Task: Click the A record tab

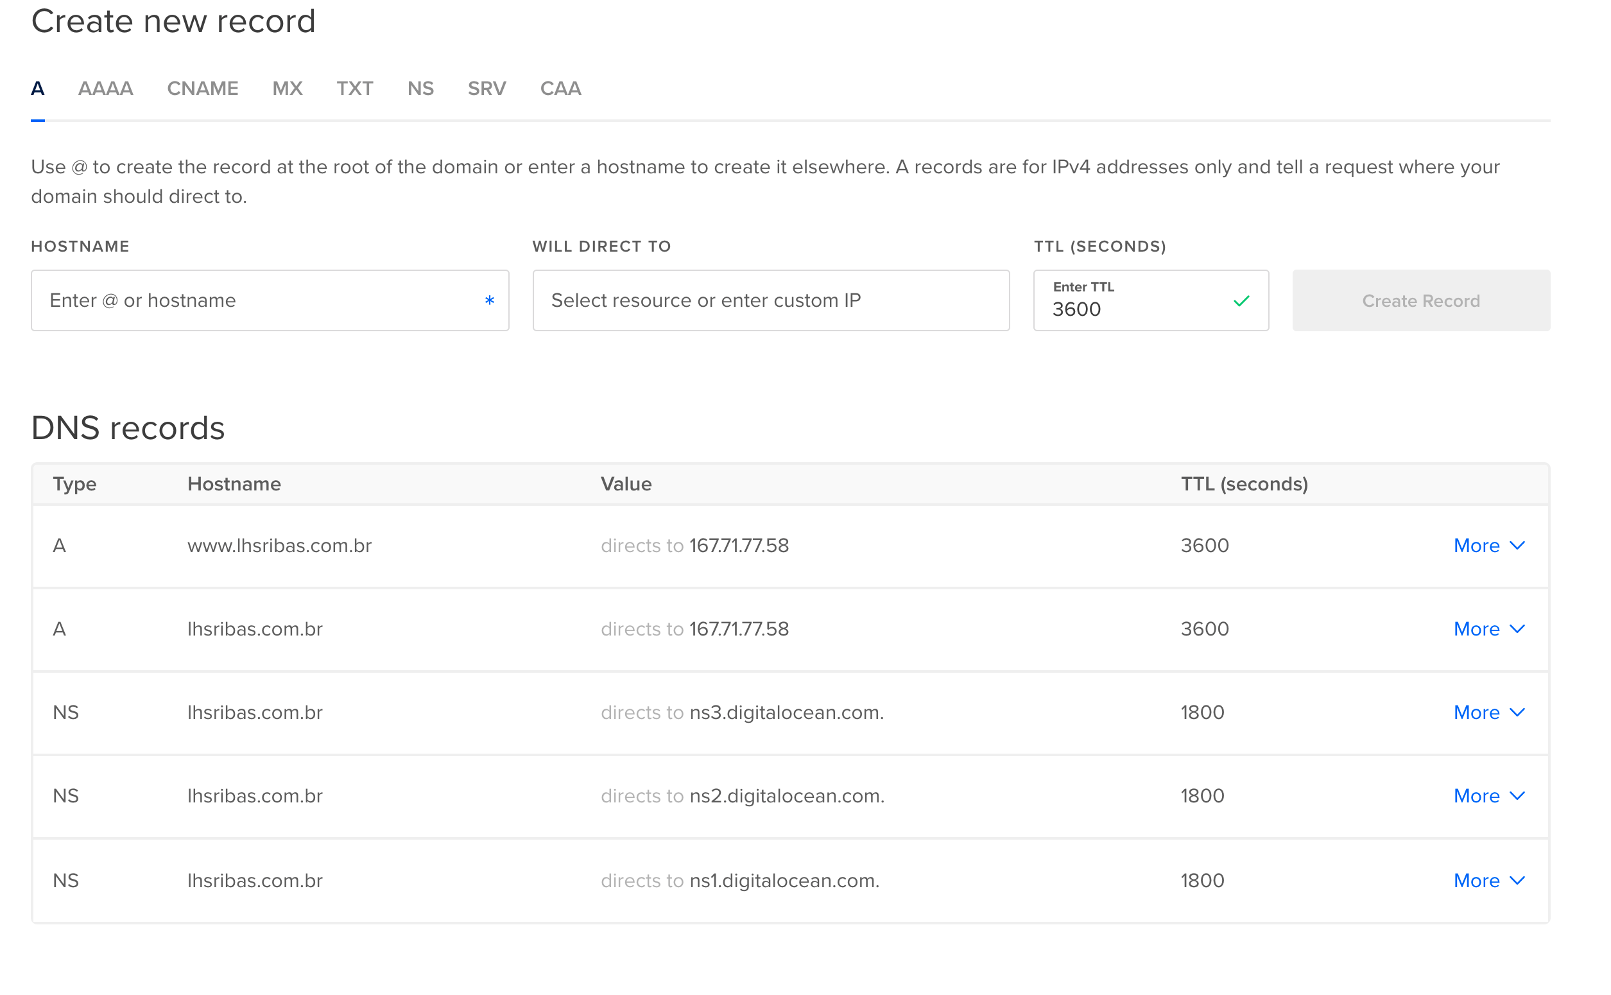Action: point(37,88)
